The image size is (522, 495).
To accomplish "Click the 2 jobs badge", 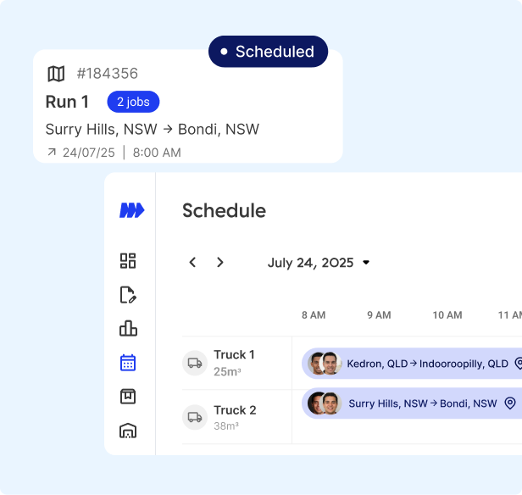I will point(133,102).
